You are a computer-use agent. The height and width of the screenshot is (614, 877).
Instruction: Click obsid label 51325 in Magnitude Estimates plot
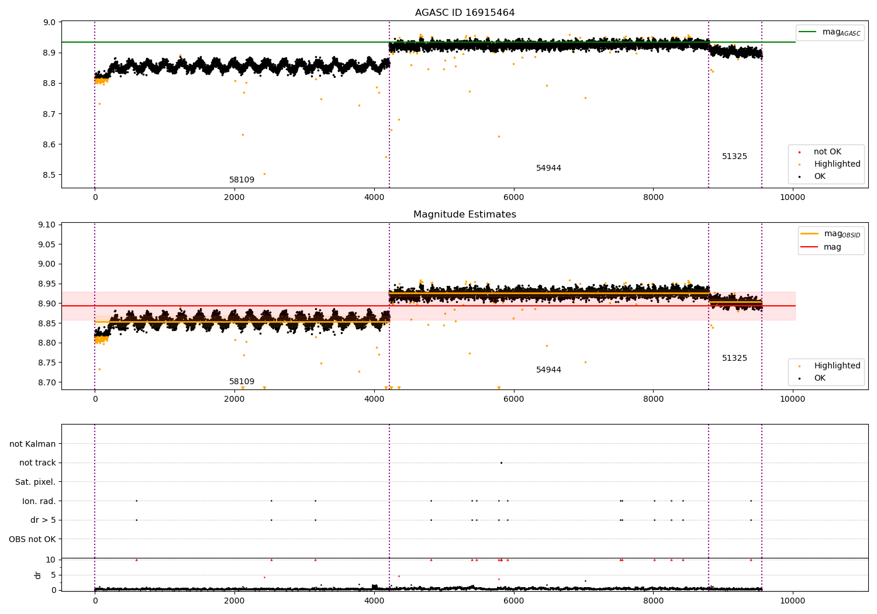(734, 358)
